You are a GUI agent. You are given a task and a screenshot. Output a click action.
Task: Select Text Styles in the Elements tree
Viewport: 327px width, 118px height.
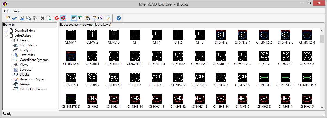pos(27,55)
